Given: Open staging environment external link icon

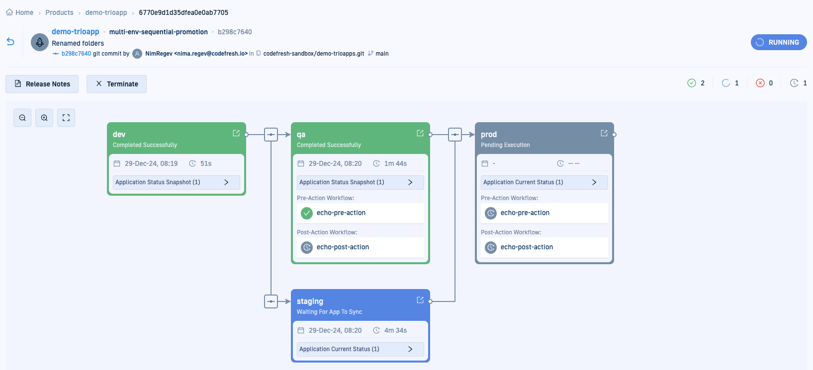Looking at the screenshot, I should click(x=420, y=300).
